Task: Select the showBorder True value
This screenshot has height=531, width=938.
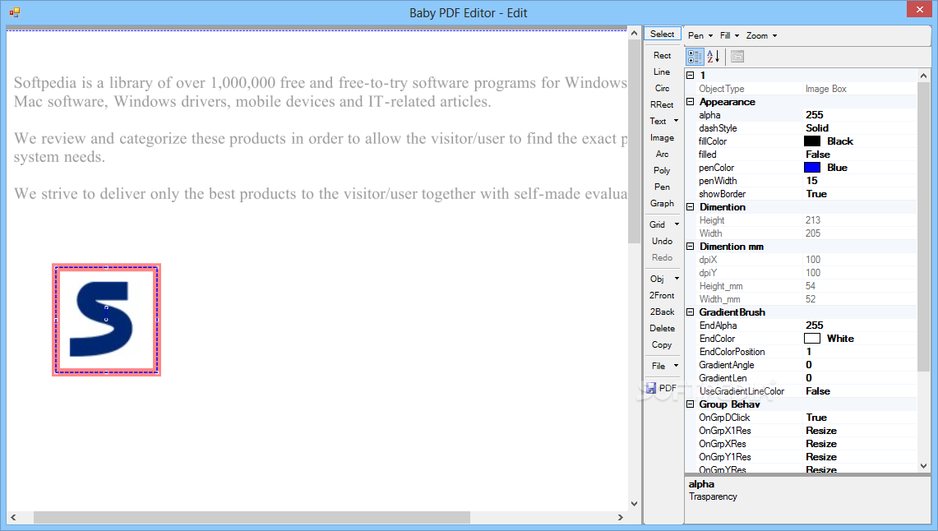Action: point(816,194)
